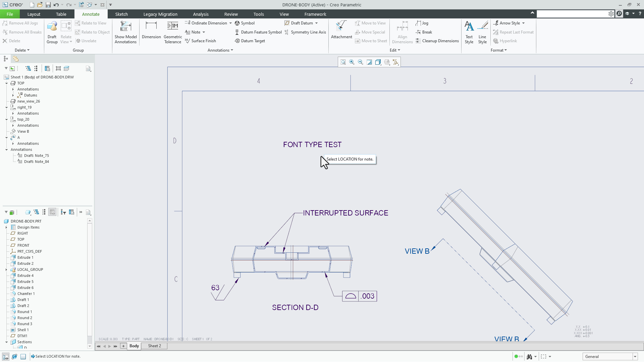Expand the Annotations group dropdown
This screenshot has width=644, height=362.
coord(220,50)
